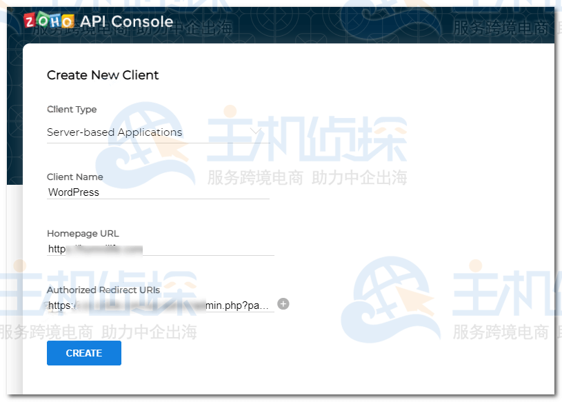Click the Authorized Redirect URIs label
562x402 pixels.
click(103, 290)
